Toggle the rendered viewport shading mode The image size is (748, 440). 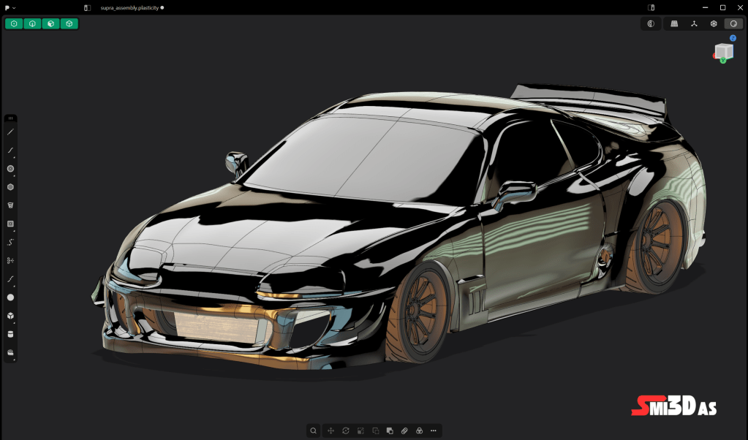[x=732, y=23]
